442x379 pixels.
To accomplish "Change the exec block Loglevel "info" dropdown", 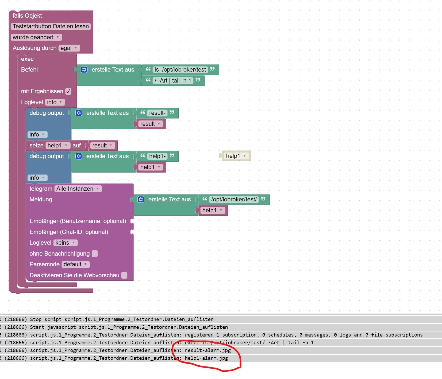I will pyautogui.click(x=55, y=102).
